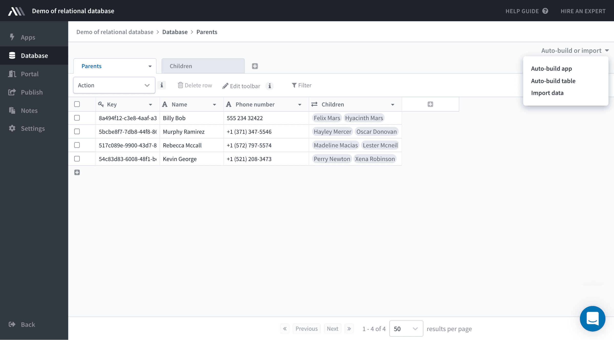Select Import data from the menu
This screenshot has width=614, height=340.
[547, 93]
